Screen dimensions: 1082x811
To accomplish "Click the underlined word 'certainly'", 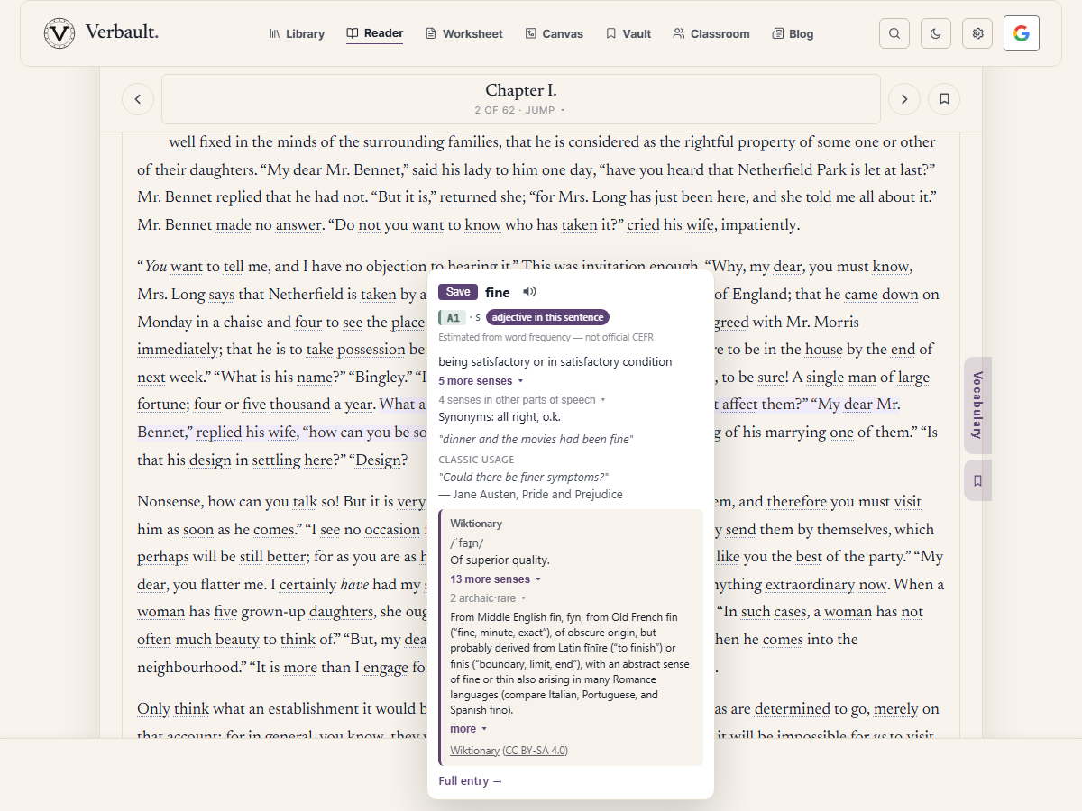I will coord(308,585).
